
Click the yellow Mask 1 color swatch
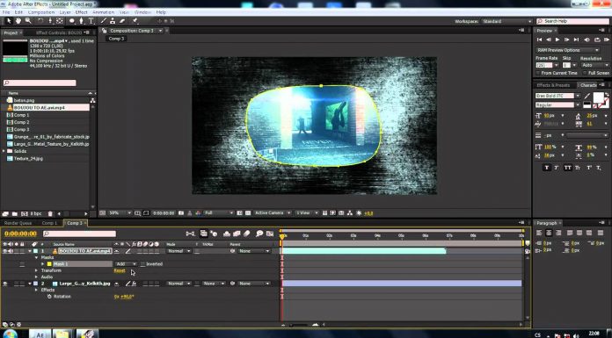(x=49, y=264)
